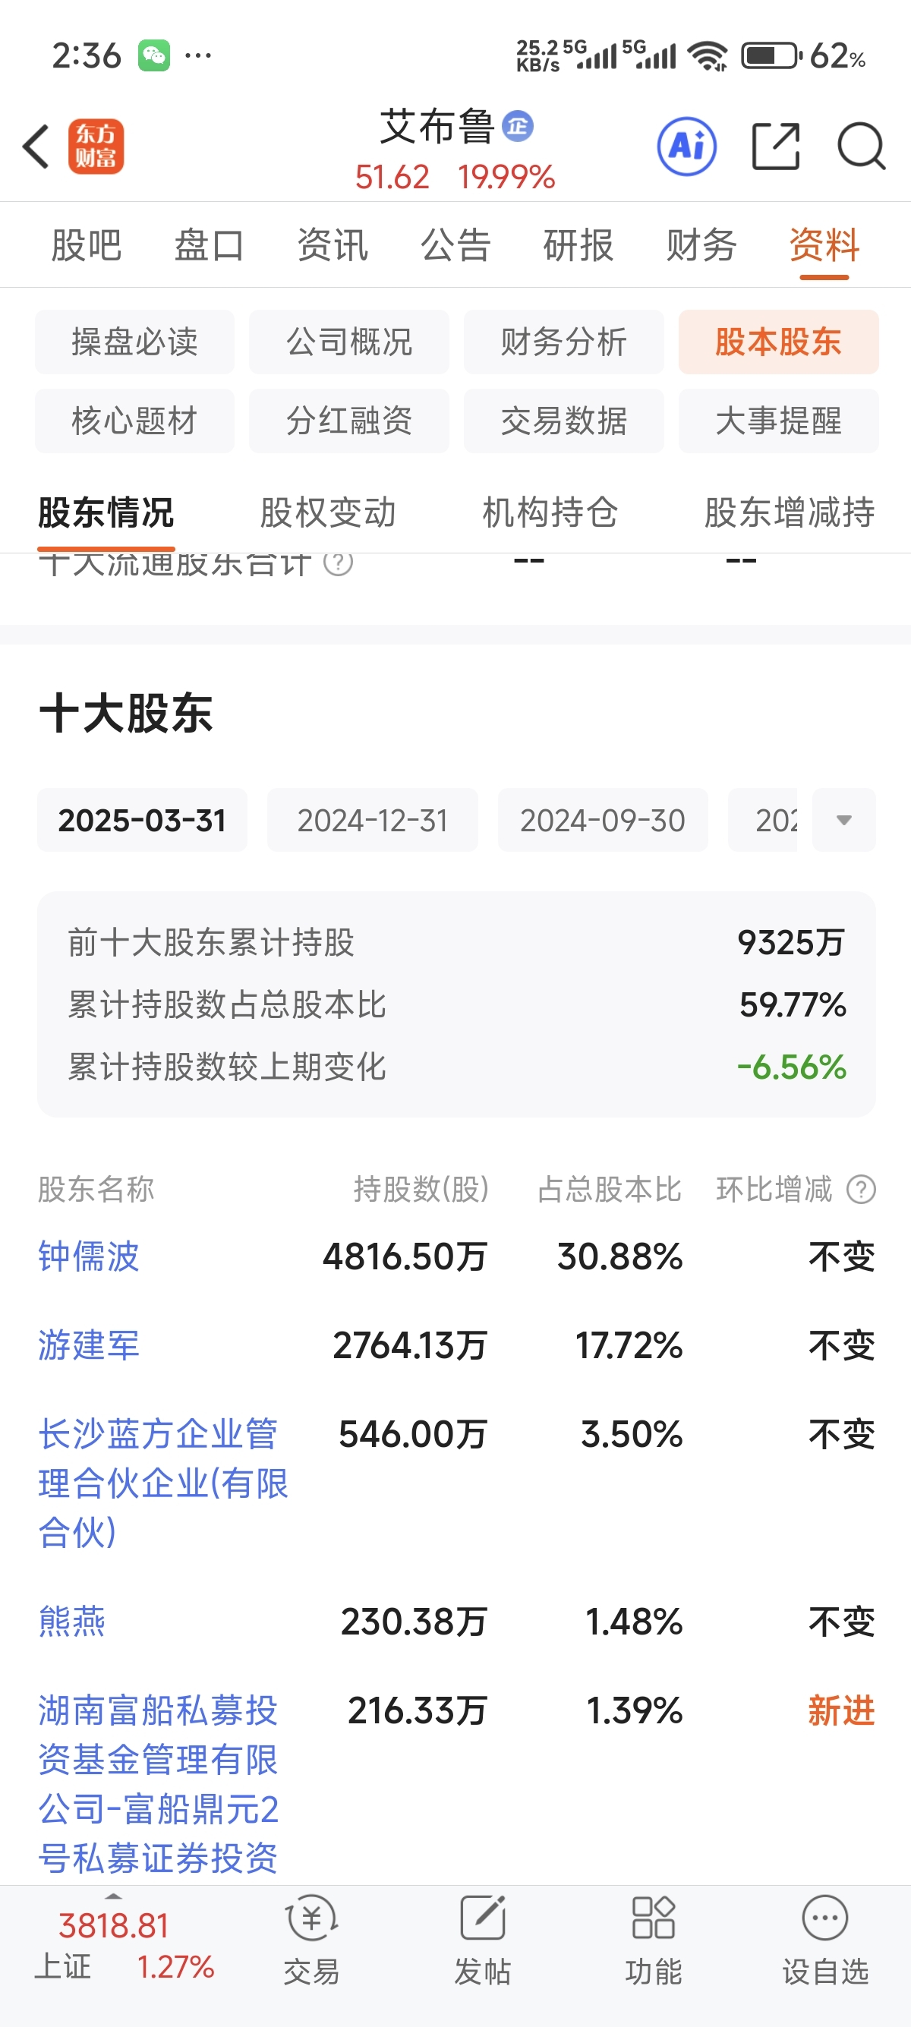Switch to 盘口 tab
Screen dimensions: 911x2027
(210, 244)
